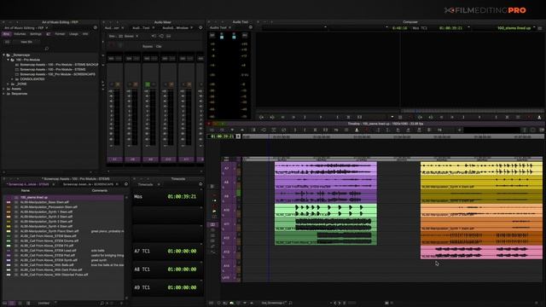
Task: Open the Timecode window fast menu icon
Action: pos(200,184)
